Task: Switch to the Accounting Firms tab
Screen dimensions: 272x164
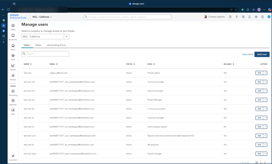Action: tap(57, 45)
